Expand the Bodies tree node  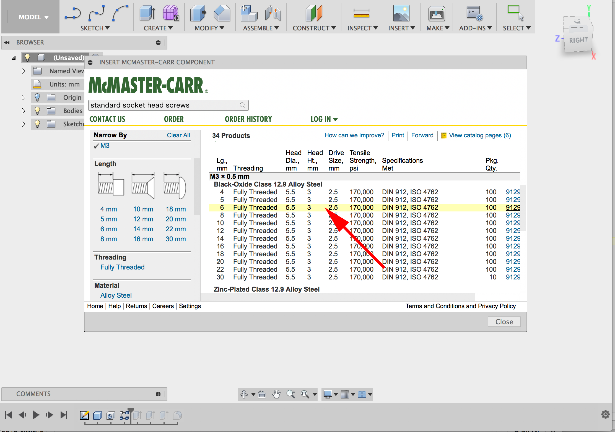click(24, 111)
